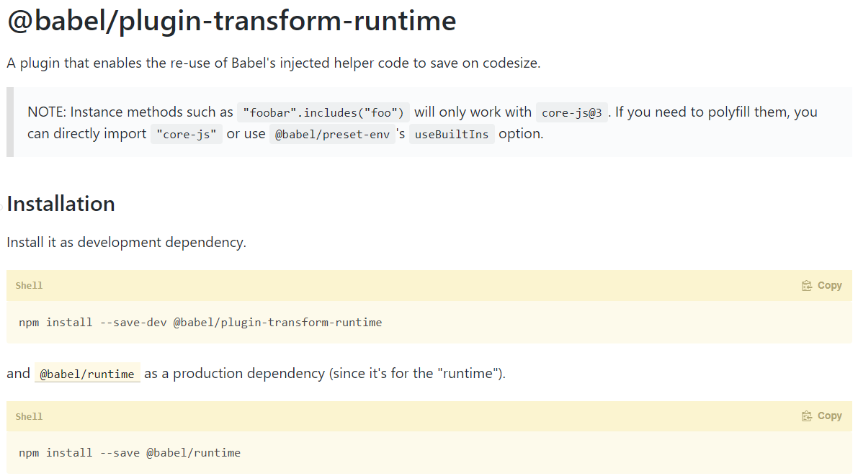Open the @babel/runtime inline link

(x=87, y=374)
